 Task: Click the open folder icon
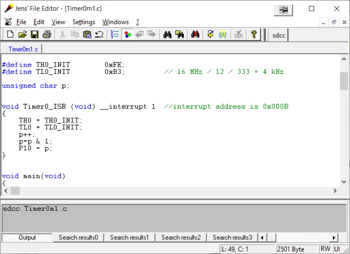22,35
